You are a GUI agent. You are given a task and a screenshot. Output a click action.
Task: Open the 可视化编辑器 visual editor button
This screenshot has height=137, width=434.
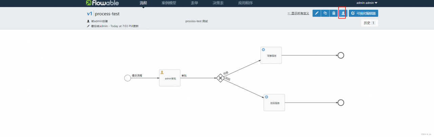tap(363, 13)
